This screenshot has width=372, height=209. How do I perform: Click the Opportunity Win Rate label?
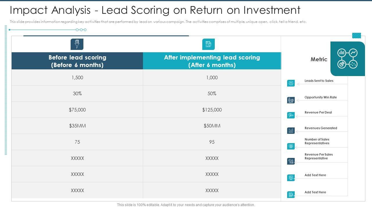coord(321,97)
